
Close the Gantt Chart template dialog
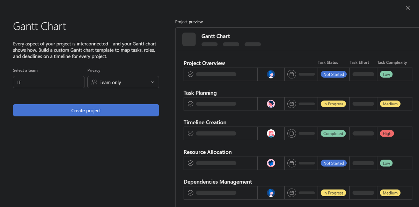407,8
